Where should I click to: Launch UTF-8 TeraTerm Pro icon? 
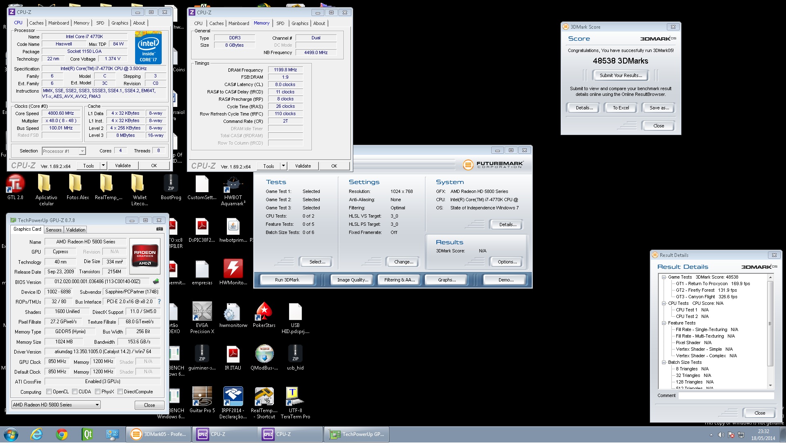click(x=295, y=403)
